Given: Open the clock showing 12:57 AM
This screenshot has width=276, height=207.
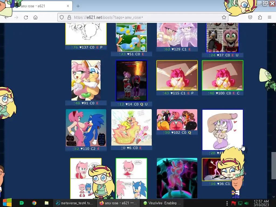Looking at the screenshot, I should coord(261,203).
